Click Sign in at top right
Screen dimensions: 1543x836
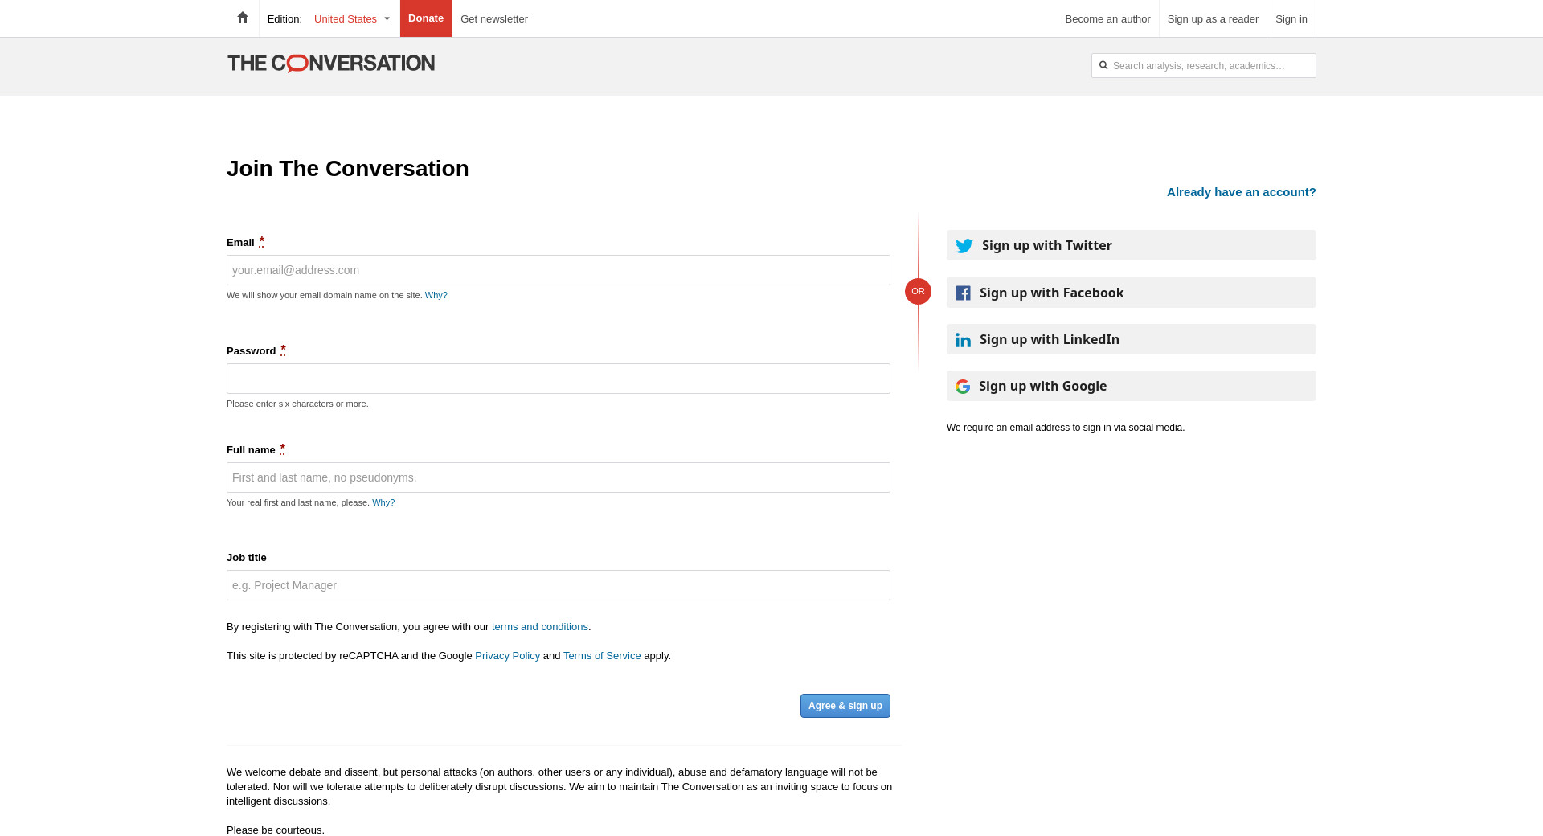(x=1291, y=18)
